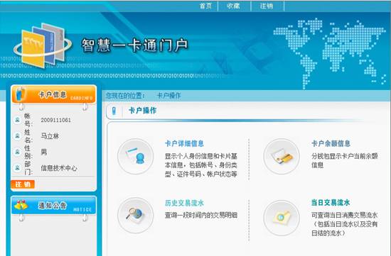Click the icon left of 卡户操作 heading
391x256 pixels.
(114, 111)
